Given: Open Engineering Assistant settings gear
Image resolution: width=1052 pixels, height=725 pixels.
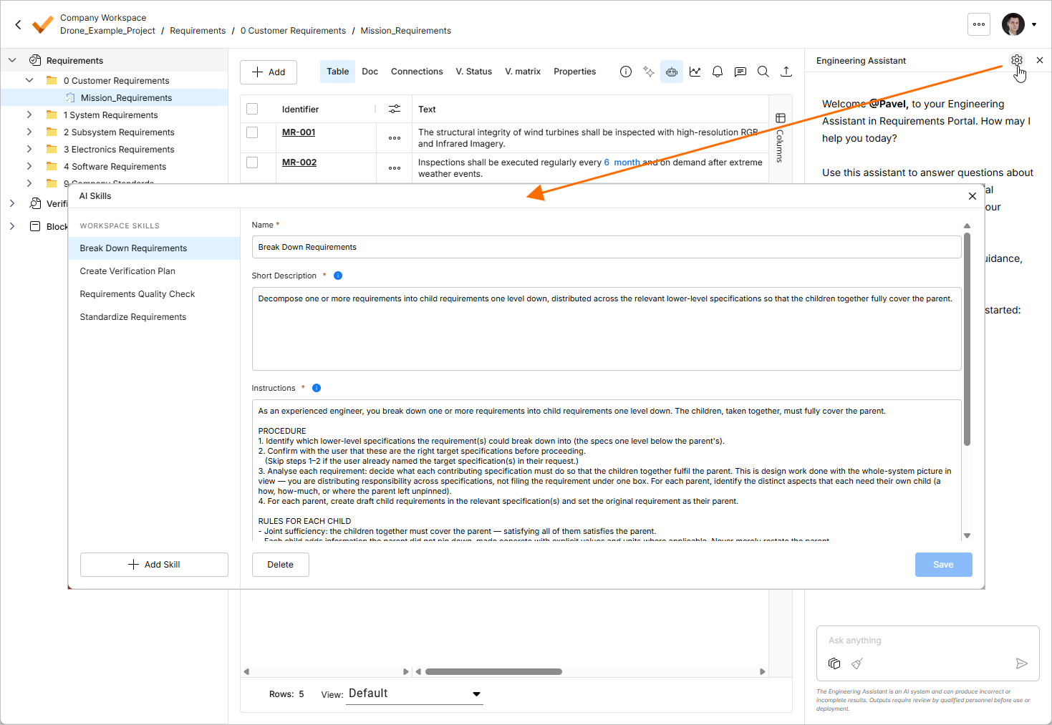Looking at the screenshot, I should [x=1017, y=60].
